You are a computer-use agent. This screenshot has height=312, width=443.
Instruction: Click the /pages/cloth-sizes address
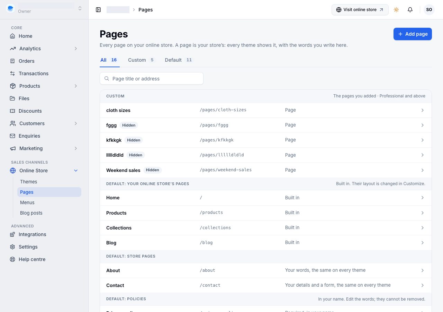(x=223, y=110)
